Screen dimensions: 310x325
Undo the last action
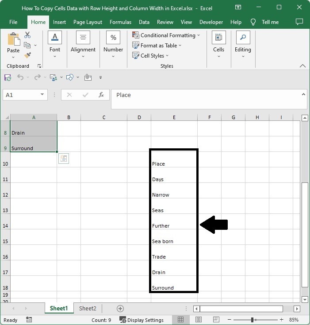pyautogui.click(x=20, y=77)
